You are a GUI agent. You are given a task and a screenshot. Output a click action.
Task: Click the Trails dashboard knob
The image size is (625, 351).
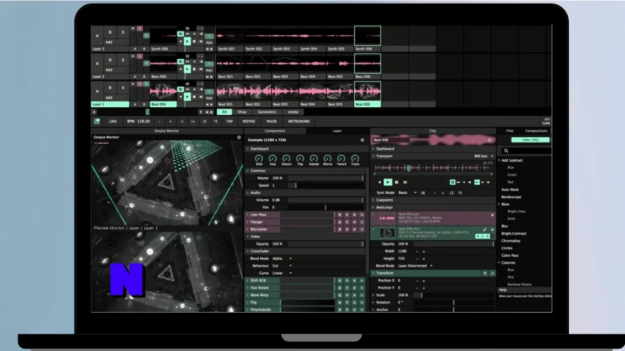pyautogui.click(x=355, y=160)
